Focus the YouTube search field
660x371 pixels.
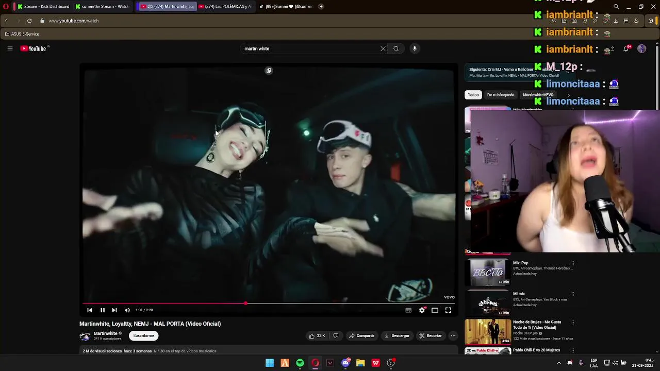pyautogui.click(x=309, y=48)
